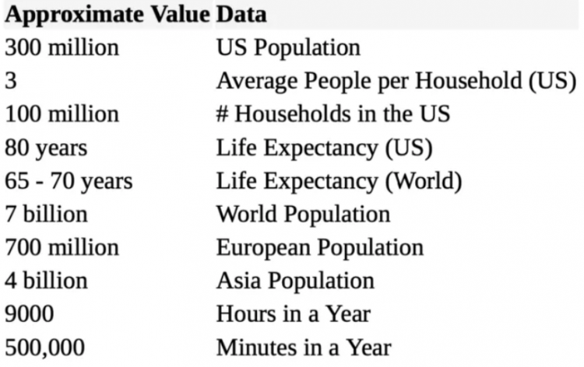
Task: Click the "Data" column header
Action: coord(241,14)
